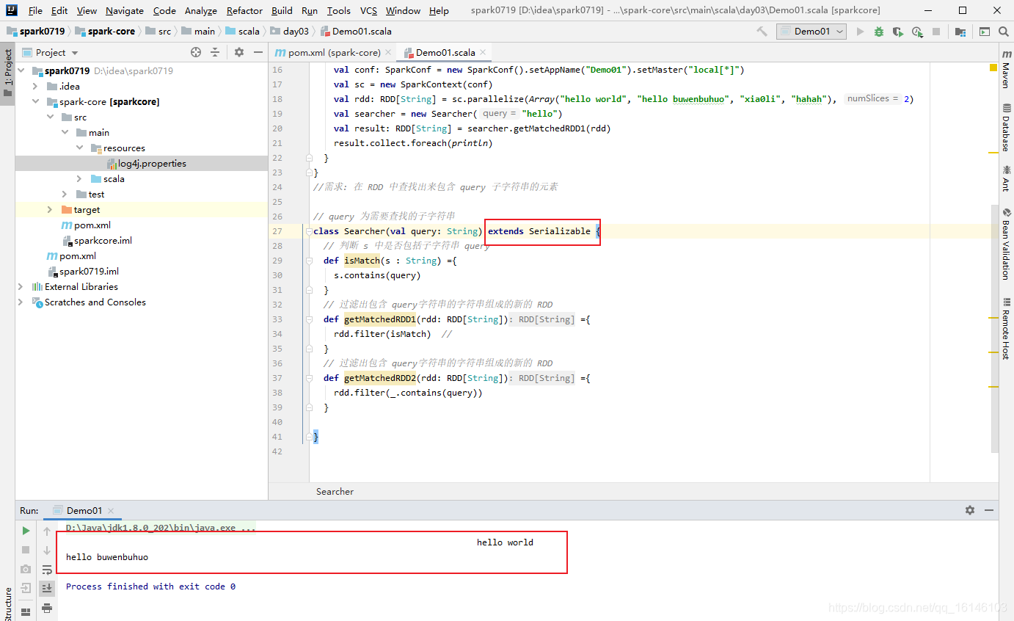Switch to pom.xml (spark-core) editor tab
This screenshot has width=1014, height=621.
point(333,52)
